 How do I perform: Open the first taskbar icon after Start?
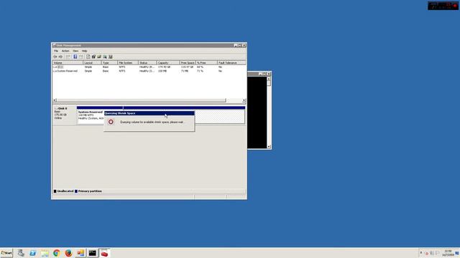coord(21,253)
